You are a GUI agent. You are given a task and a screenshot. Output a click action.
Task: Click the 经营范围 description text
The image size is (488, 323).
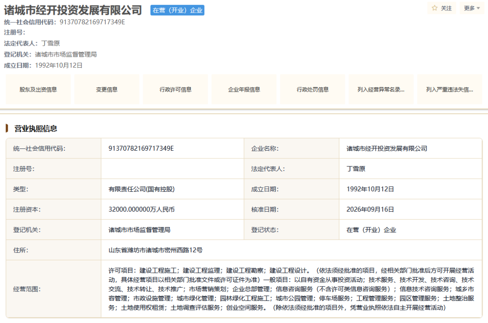[291, 289]
